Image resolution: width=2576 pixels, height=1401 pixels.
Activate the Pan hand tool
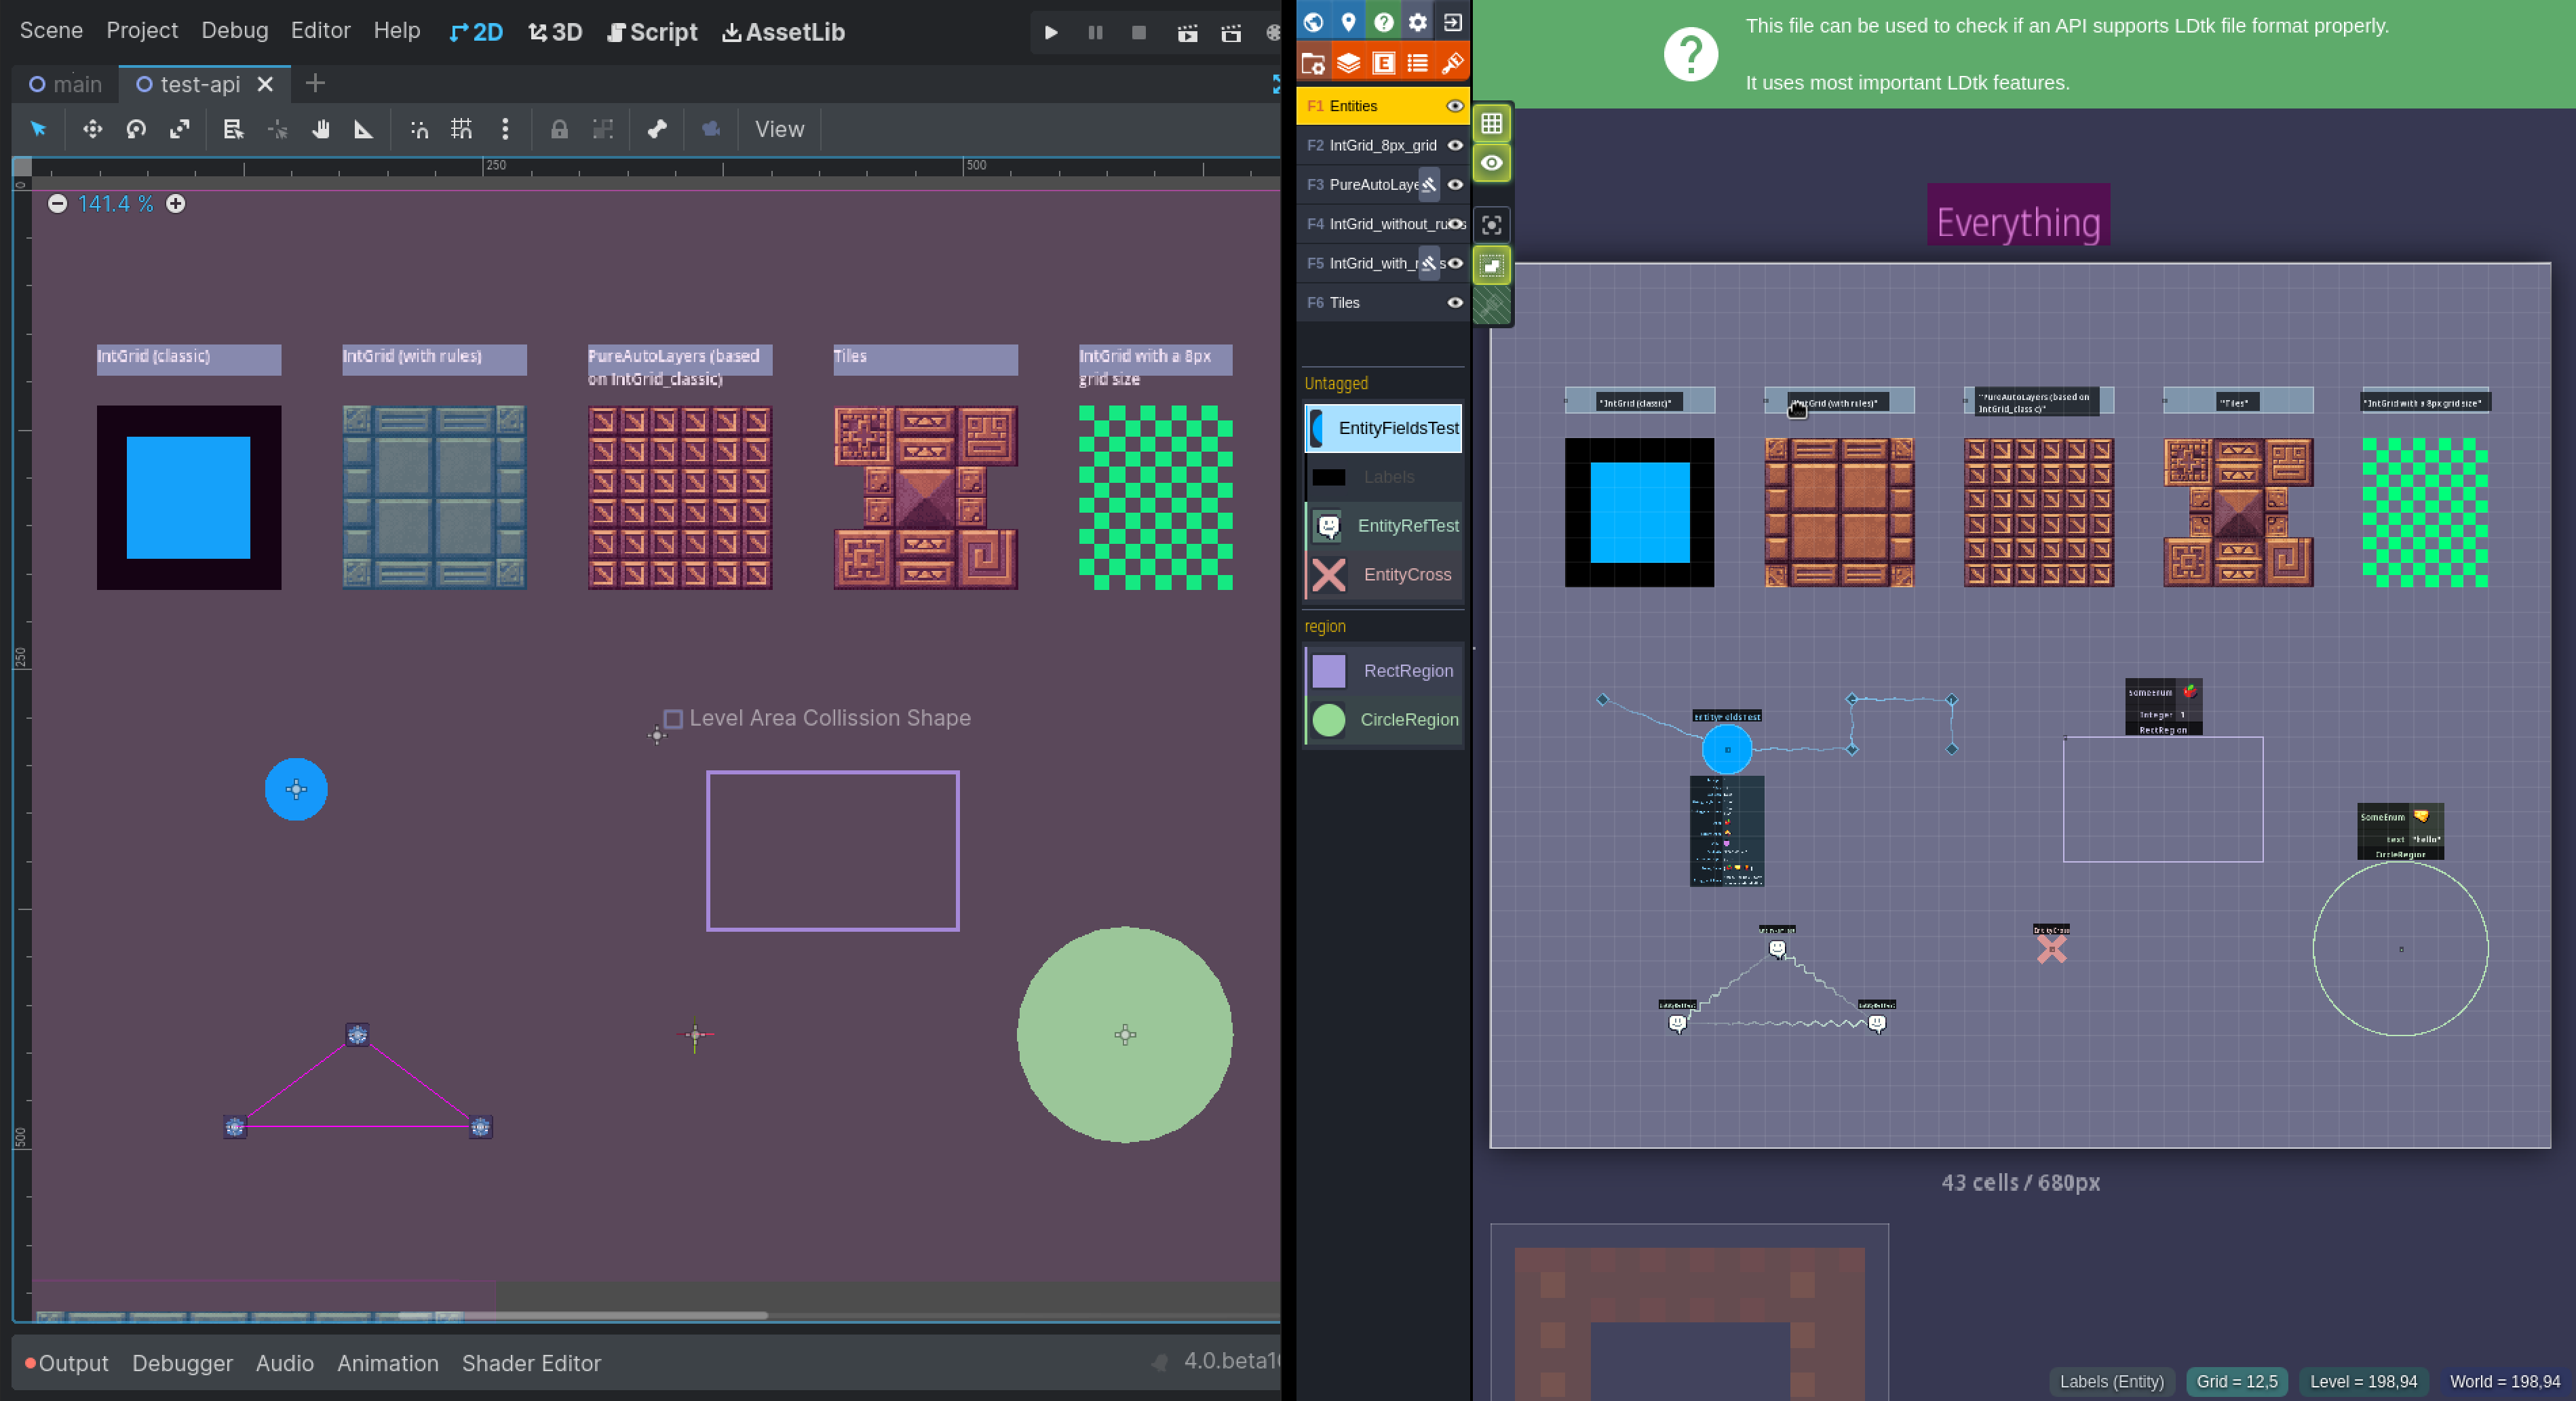[x=320, y=129]
